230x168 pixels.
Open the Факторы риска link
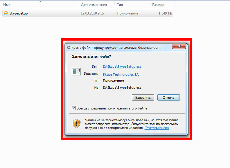(156, 128)
